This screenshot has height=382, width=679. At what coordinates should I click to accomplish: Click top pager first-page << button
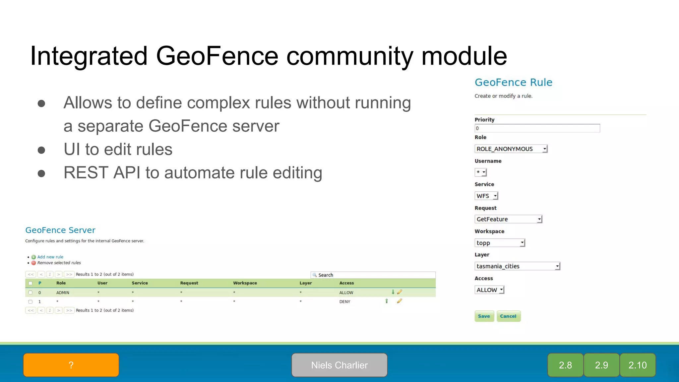(x=31, y=274)
